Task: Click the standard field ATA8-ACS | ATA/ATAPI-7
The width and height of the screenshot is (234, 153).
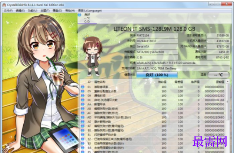Action: point(183,63)
